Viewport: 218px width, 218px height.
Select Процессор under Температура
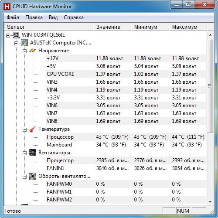point(126,137)
